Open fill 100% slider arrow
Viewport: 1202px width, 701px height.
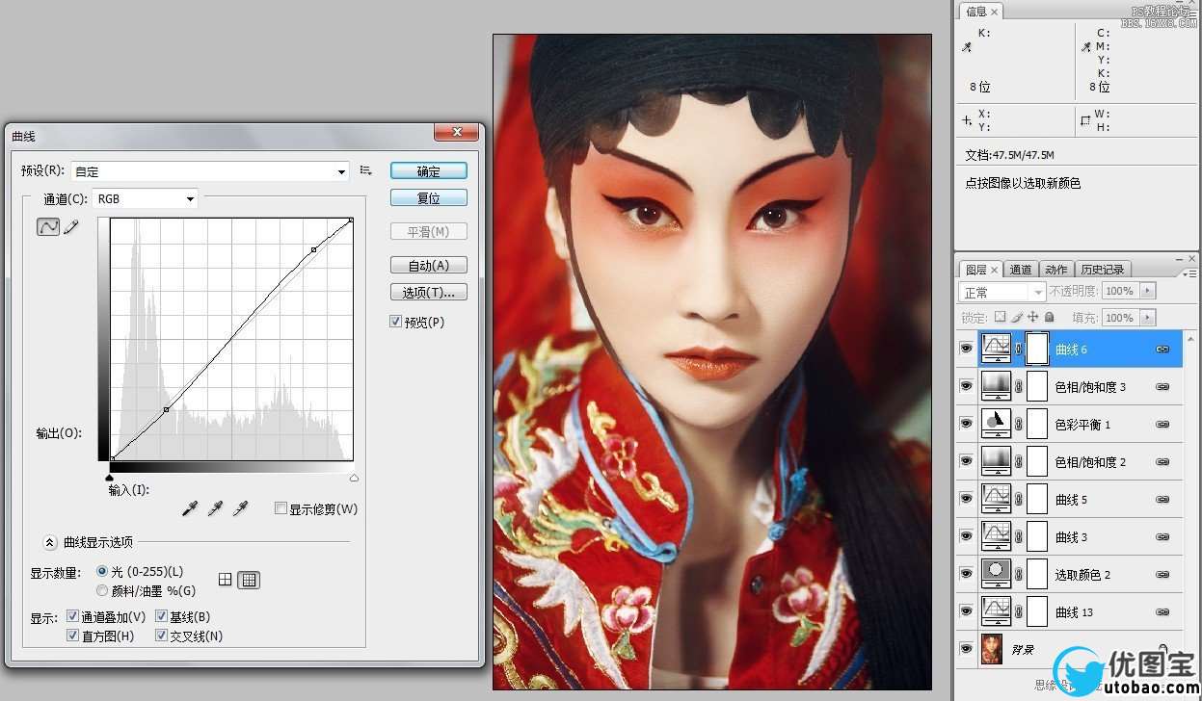[1147, 317]
